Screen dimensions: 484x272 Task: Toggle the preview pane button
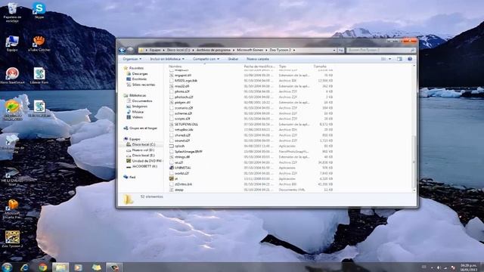click(x=399, y=59)
